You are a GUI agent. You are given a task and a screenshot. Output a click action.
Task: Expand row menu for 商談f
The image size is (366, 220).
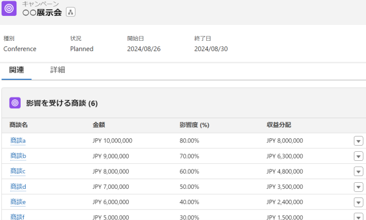358,217
